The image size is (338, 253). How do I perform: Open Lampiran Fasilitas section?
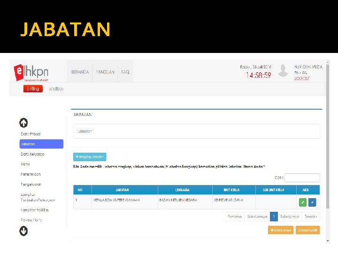[x=35, y=210]
